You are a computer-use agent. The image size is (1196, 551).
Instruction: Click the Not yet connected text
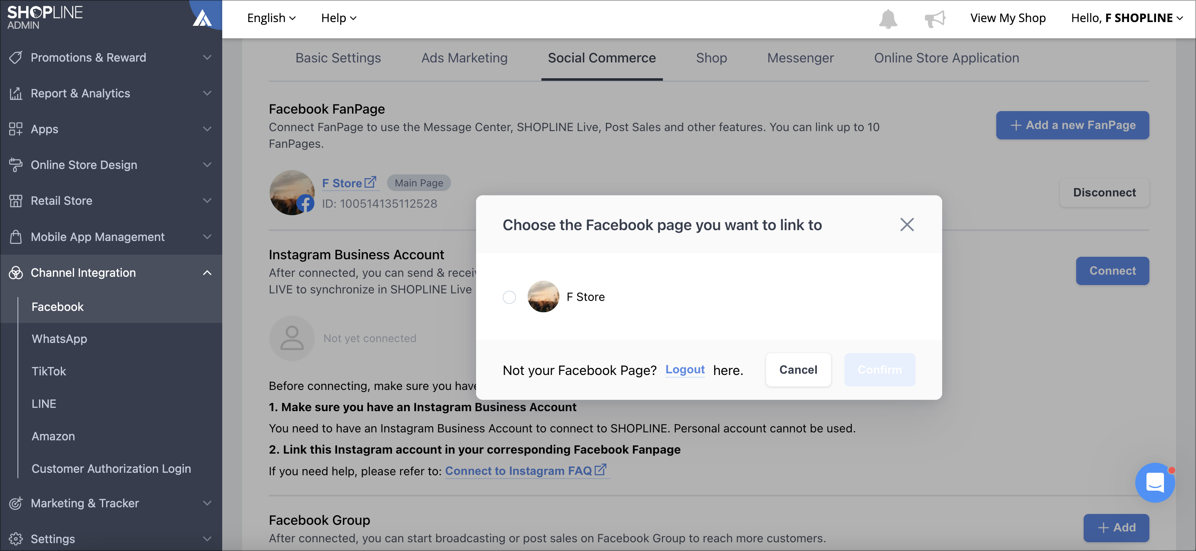(370, 338)
